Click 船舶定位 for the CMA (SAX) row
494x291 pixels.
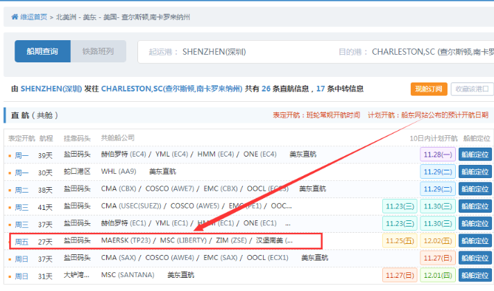point(475,258)
